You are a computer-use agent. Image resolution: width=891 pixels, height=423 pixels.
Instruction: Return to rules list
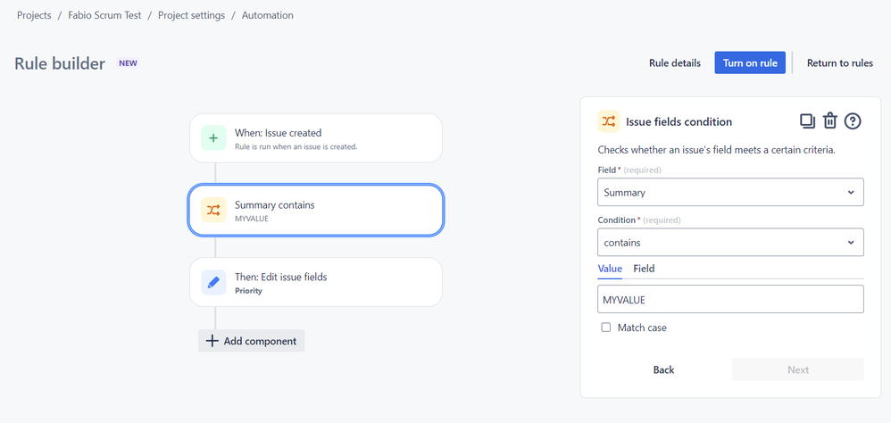(x=840, y=63)
